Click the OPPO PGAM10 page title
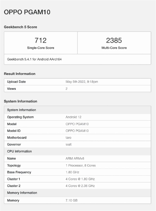Screen dimensions: 156x211 (x=27, y=12)
